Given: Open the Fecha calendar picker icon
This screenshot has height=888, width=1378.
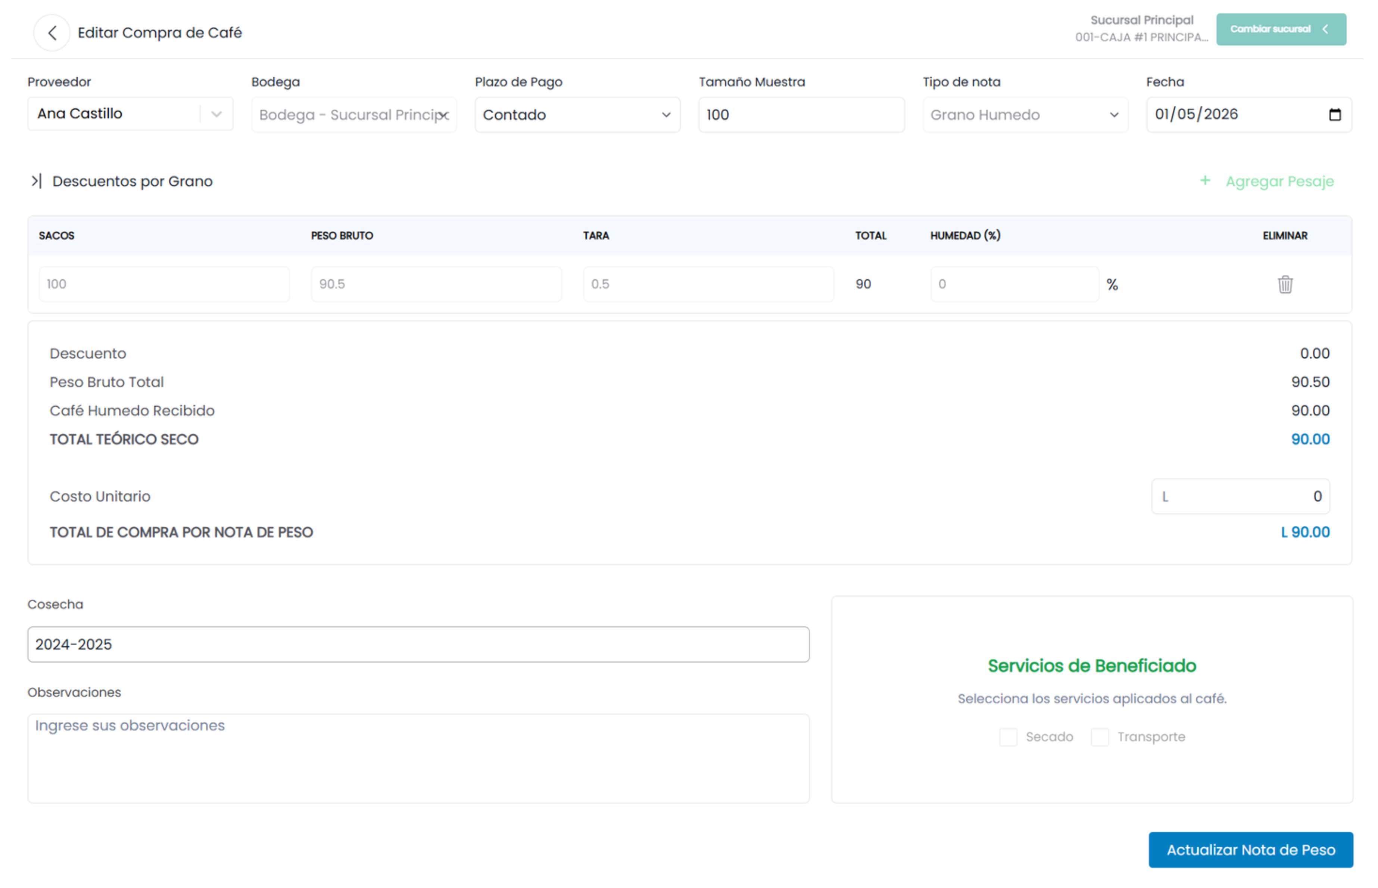Looking at the screenshot, I should [1334, 115].
